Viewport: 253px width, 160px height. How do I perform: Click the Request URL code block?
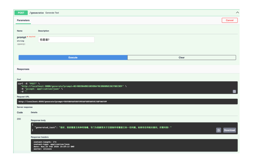(127, 101)
